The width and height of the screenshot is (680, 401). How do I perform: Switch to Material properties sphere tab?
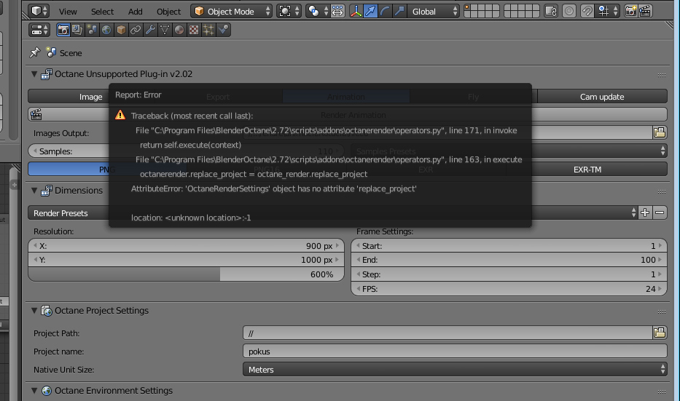(179, 30)
